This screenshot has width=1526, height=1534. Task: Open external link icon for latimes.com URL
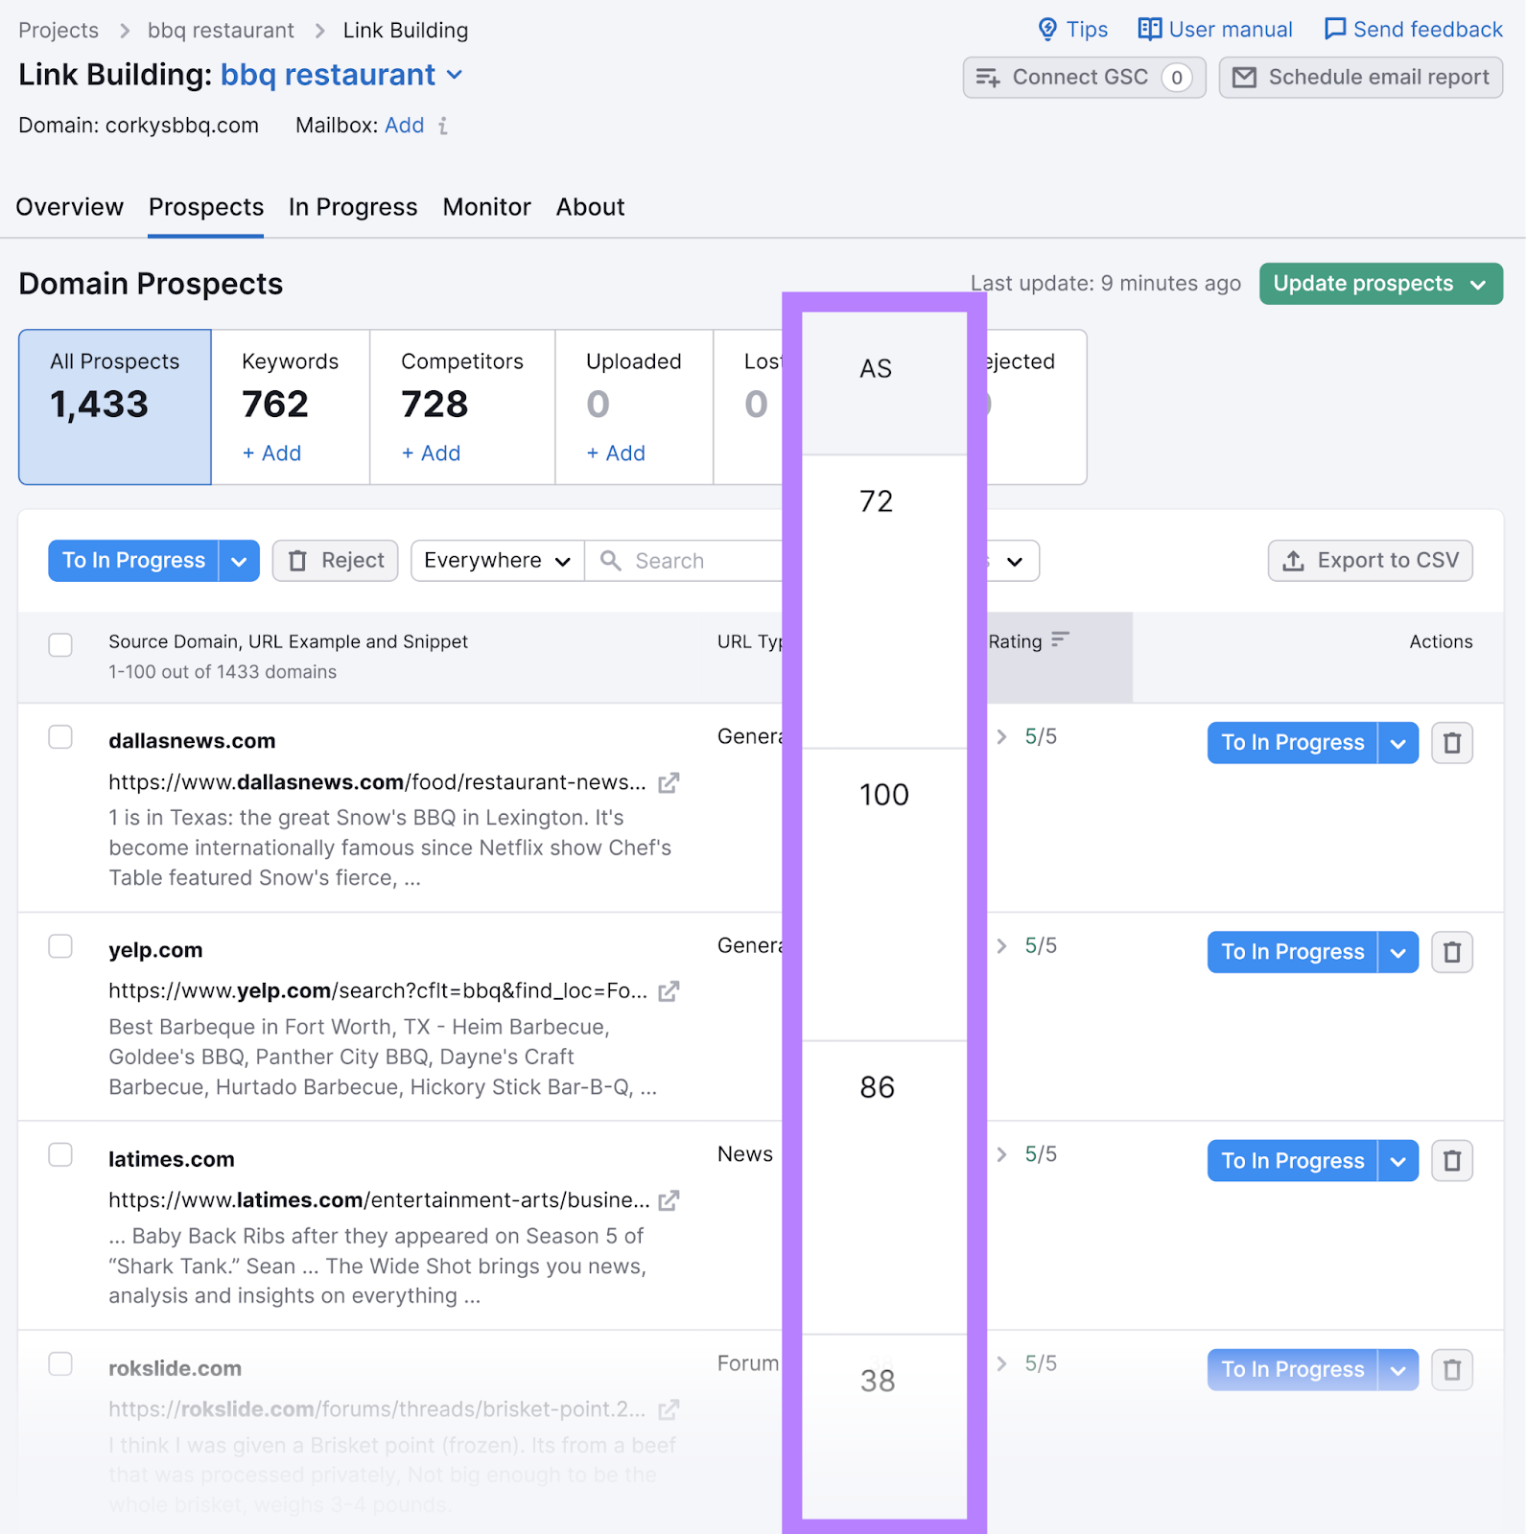click(669, 1200)
